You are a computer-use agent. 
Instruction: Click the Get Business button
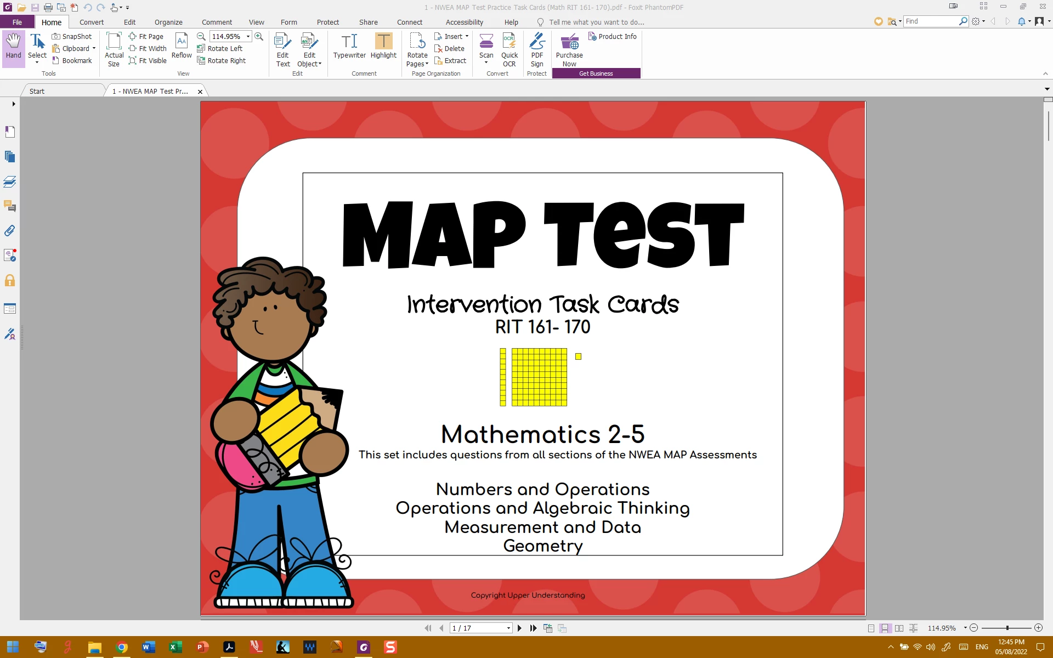[596, 73]
